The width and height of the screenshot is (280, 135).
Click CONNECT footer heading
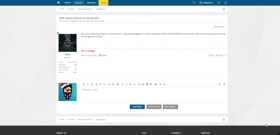click(176, 133)
